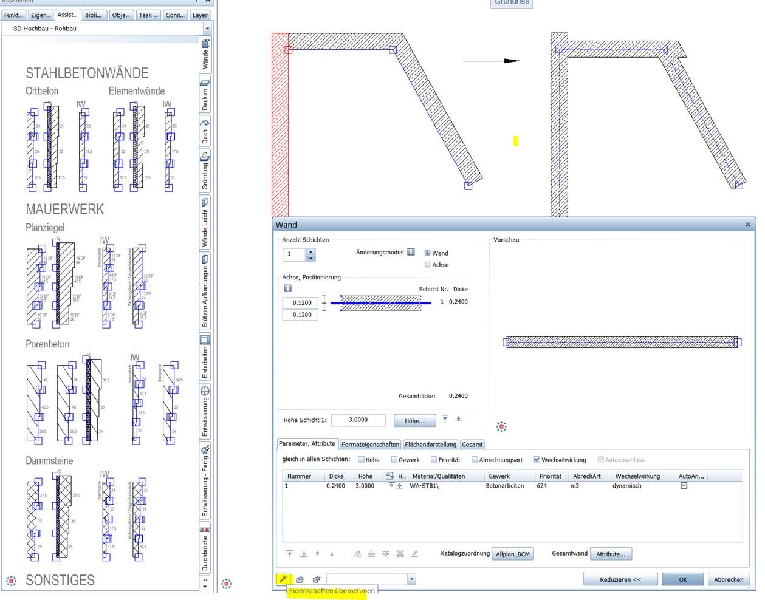Enable the Priorität checkbox

(x=434, y=460)
